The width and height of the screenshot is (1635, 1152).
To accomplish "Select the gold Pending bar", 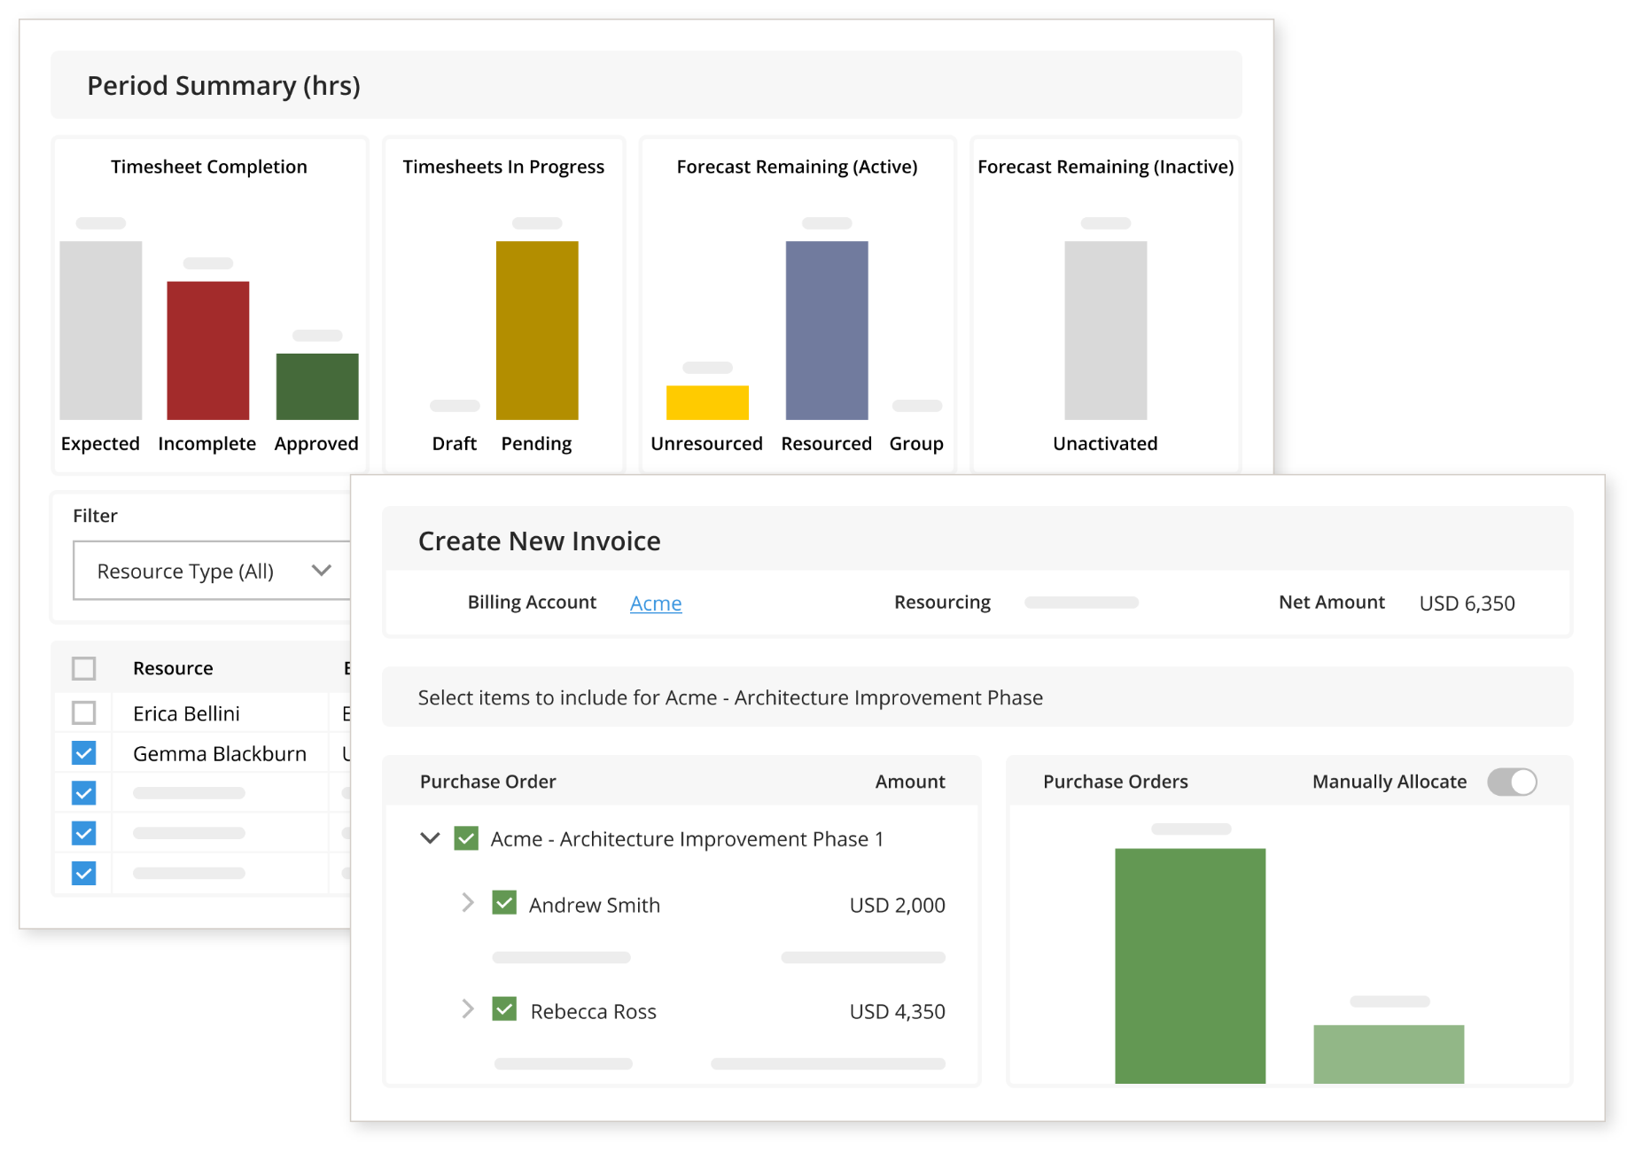I will pos(537,331).
